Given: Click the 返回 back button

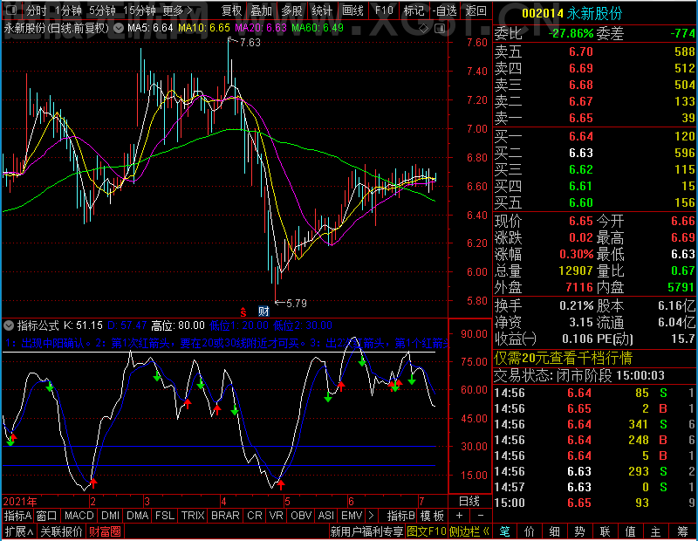Looking at the screenshot, I should tap(476, 10).
